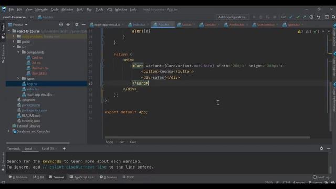The width and height of the screenshot is (336, 189).
Task: Click react-ts-course in navigation breadcrumb
Action: coord(14,17)
